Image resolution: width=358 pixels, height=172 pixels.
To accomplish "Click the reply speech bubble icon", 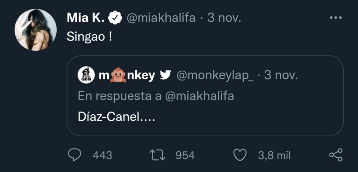I will [x=74, y=155].
